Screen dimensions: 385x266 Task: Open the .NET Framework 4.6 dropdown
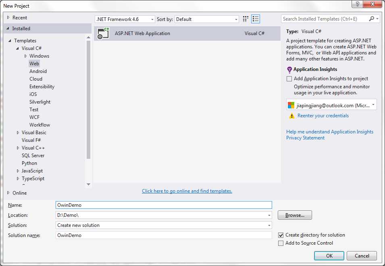[125, 19]
